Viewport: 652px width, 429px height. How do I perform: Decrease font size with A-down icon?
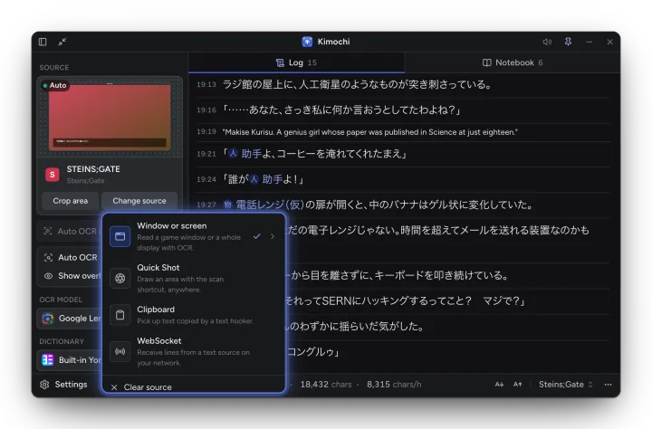499,385
